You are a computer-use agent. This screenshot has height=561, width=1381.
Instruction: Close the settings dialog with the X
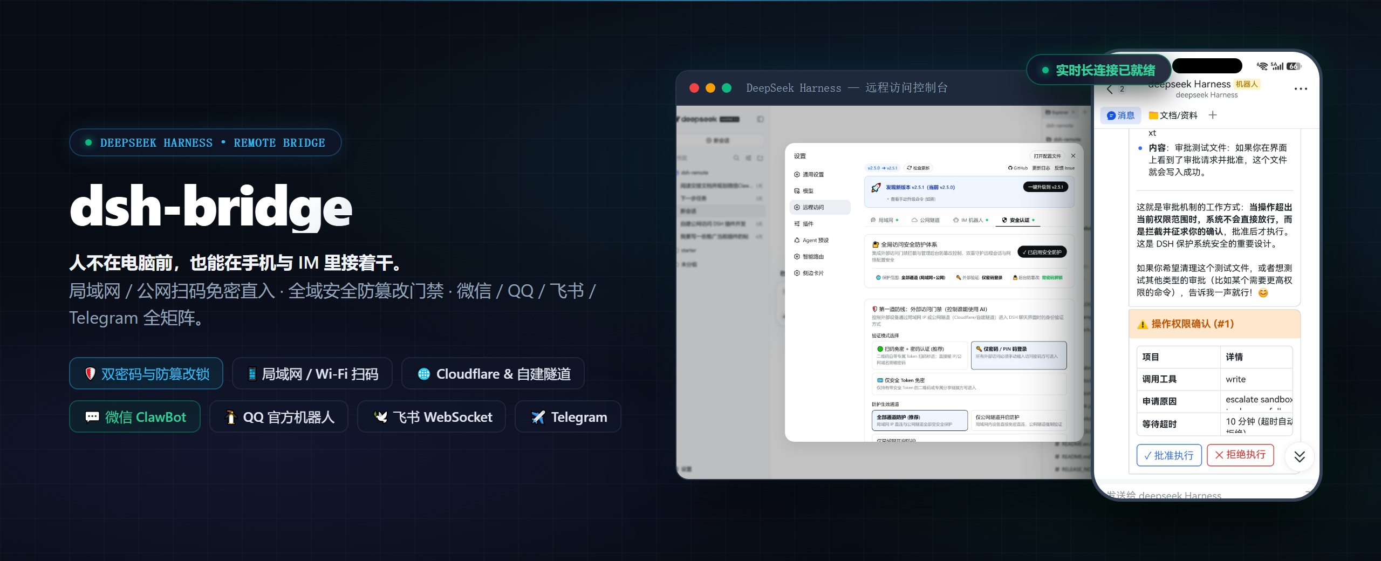[x=1073, y=156]
